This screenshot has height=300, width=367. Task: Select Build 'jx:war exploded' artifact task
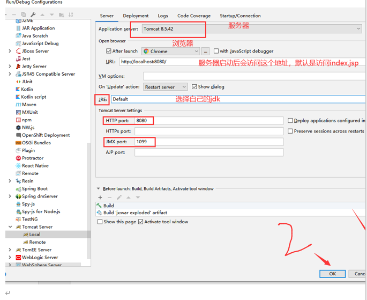[230, 213]
